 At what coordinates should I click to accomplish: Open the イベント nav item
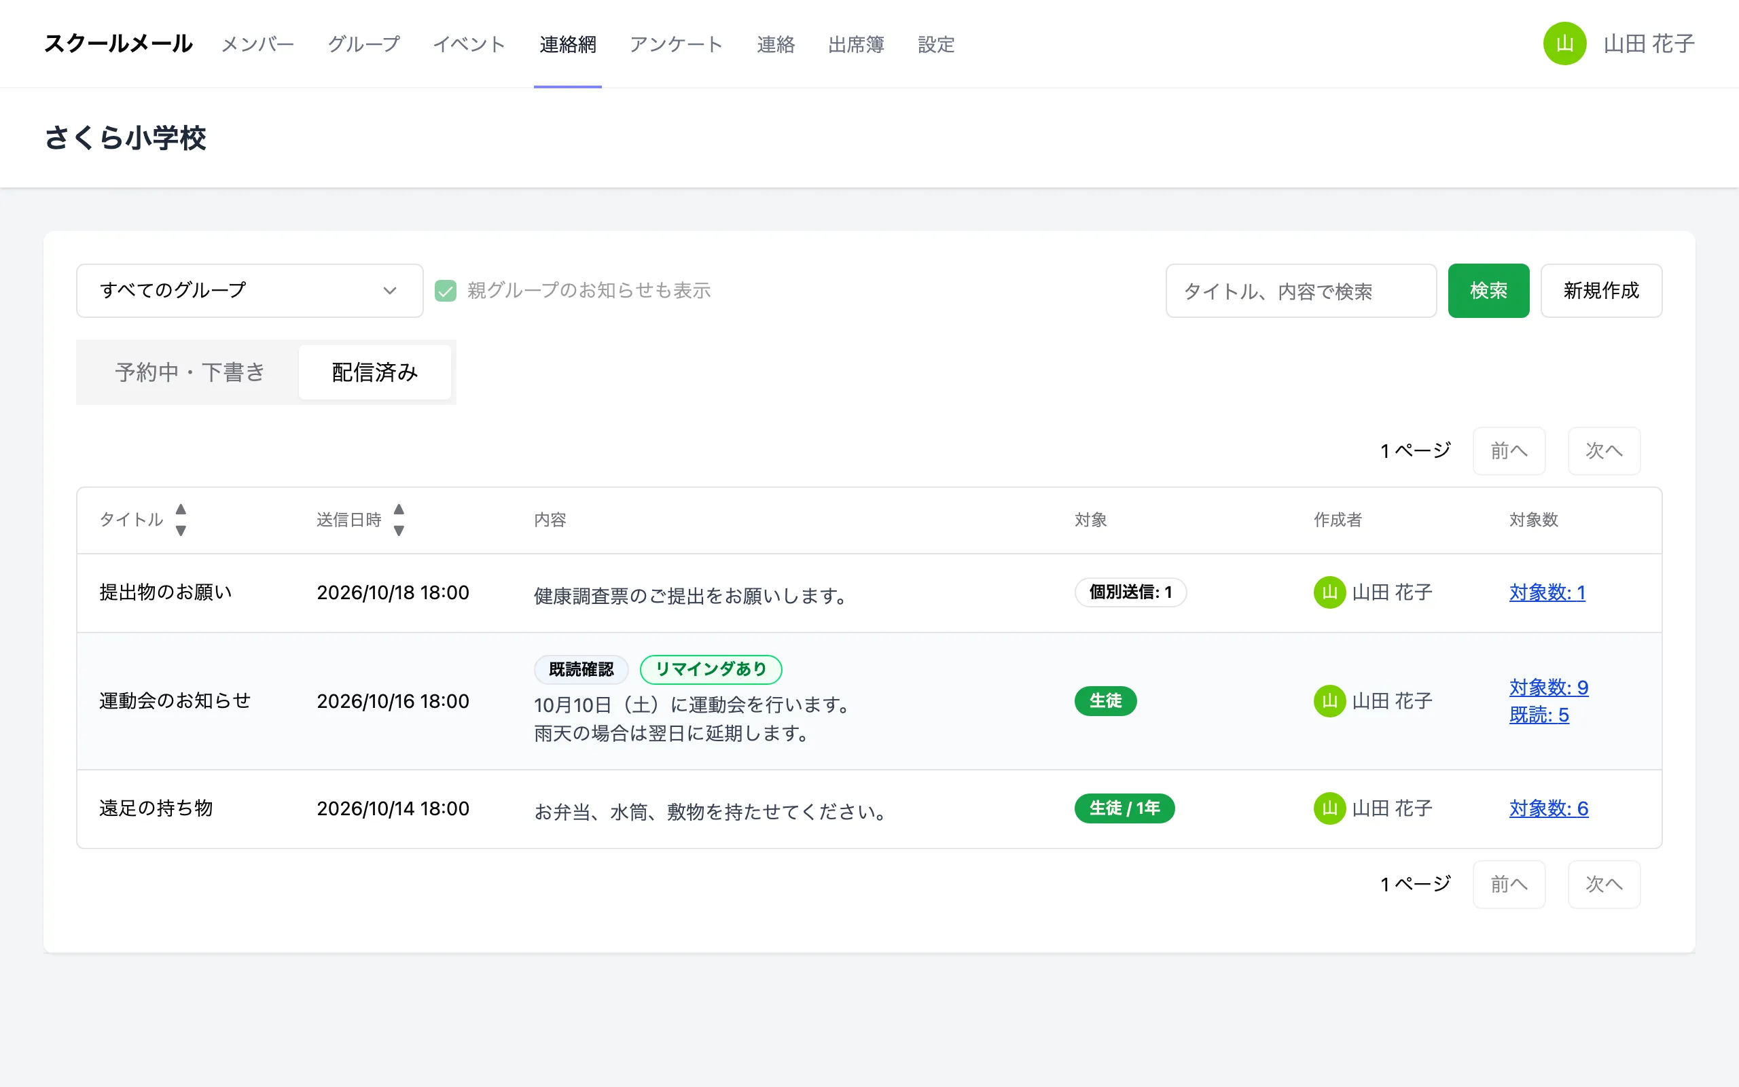coord(469,45)
